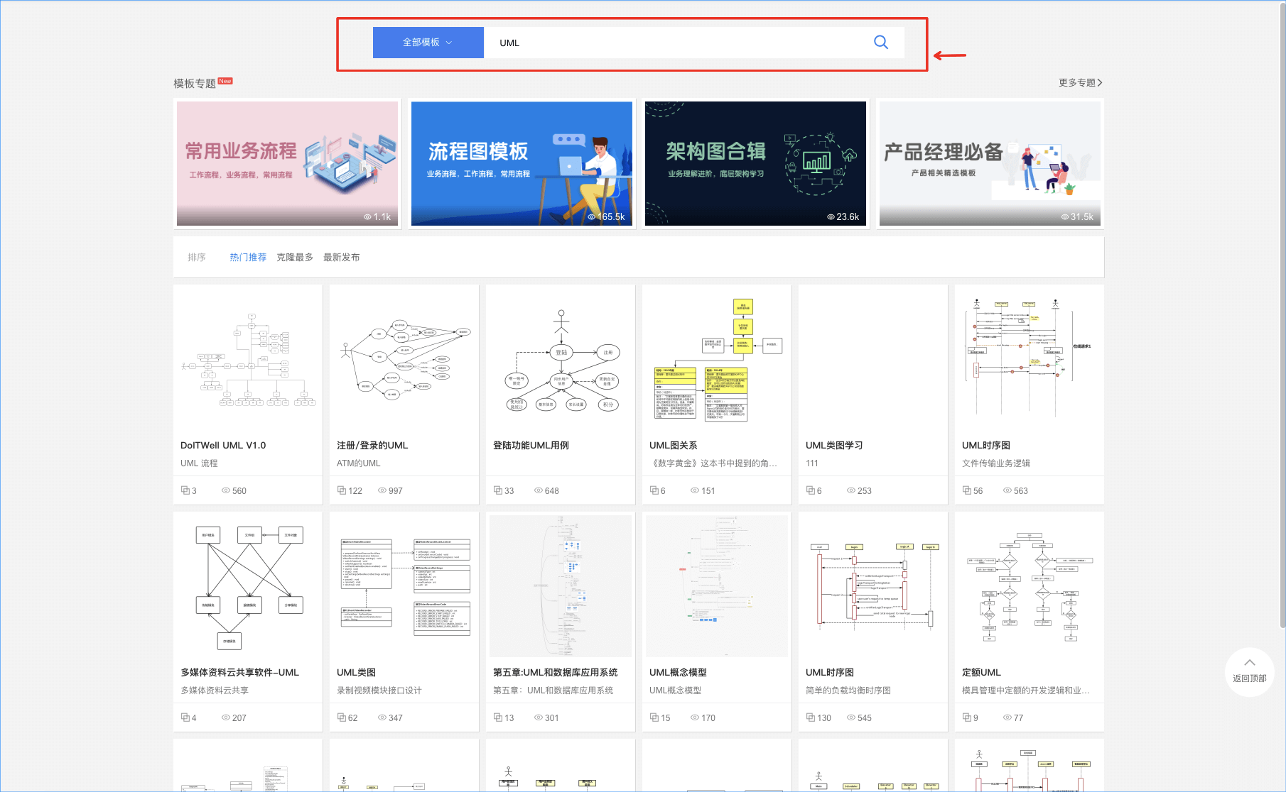Viewport: 1286px width, 792px height.
Task: Open DoITWell UML V1.0 template thumbnail
Action: [248, 359]
